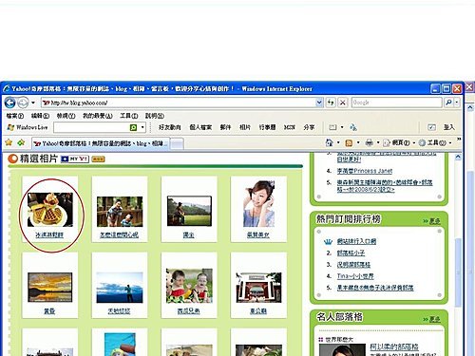Open the person sitting on grass thumbnail
Screen dimensions: 475x356
(x=189, y=211)
